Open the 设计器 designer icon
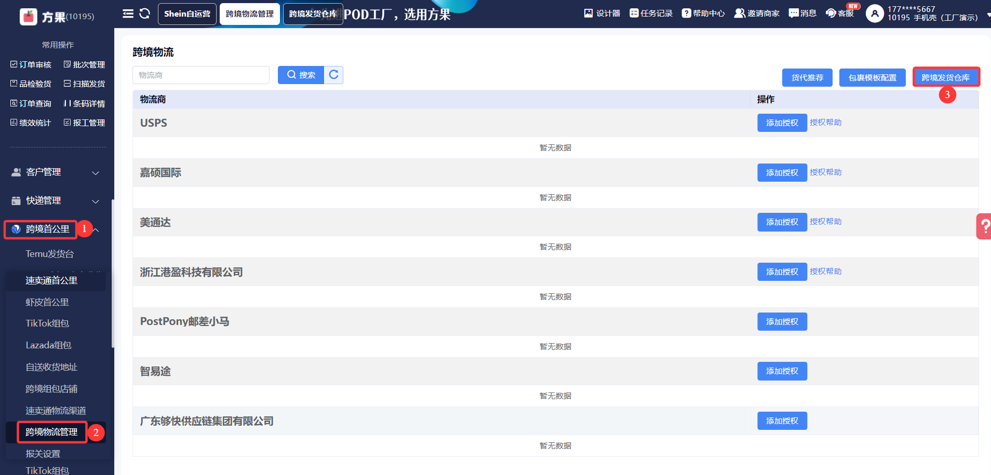This screenshot has width=991, height=475. 588,13
